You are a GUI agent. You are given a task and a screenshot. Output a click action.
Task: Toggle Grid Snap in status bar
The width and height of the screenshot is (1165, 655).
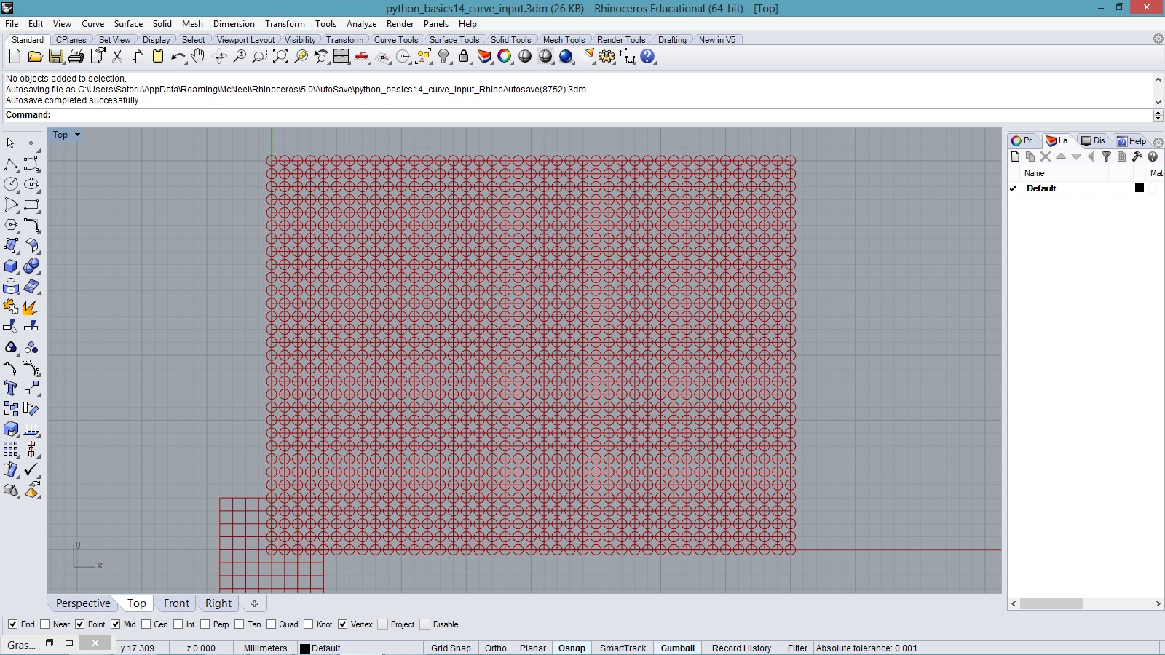[x=451, y=648]
